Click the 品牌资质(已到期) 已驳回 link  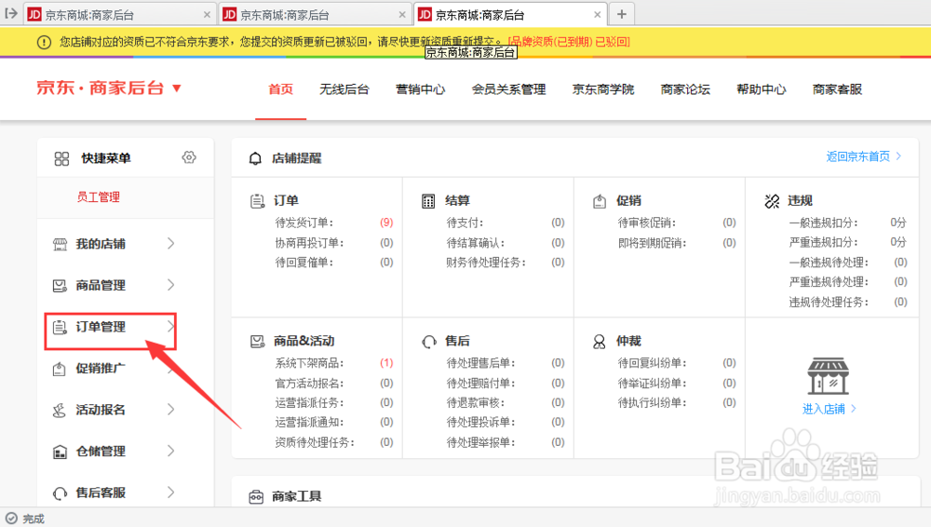pos(570,42)
